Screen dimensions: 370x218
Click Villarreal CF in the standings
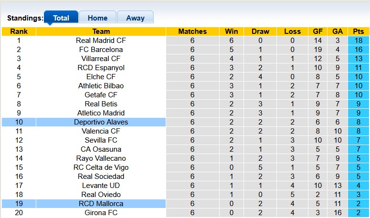(x=101, y=59)
